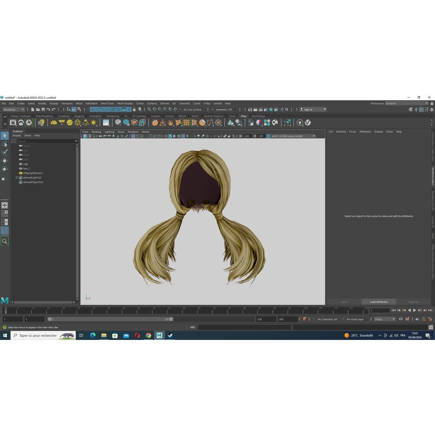Toggle the loop playback button
This screenshot has width=435, height=435.
coord(401,319)
